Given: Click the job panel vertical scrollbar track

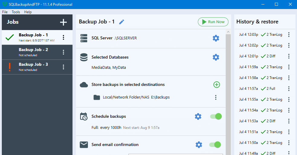Looking at the screenshot, I should coord(228,94).
